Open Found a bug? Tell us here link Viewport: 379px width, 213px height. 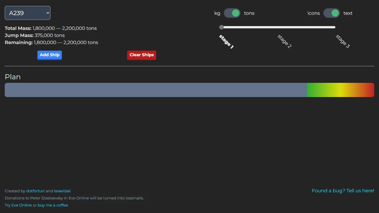click(343, 191)
